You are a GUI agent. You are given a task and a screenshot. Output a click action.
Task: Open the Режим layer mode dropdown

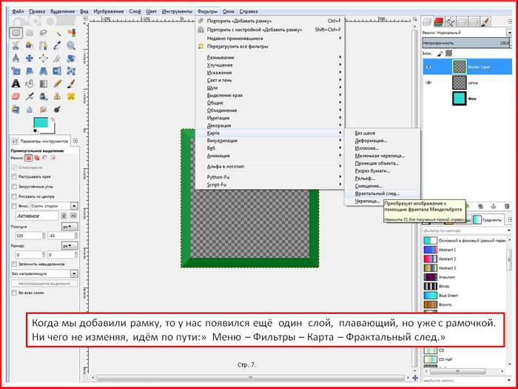508,33
